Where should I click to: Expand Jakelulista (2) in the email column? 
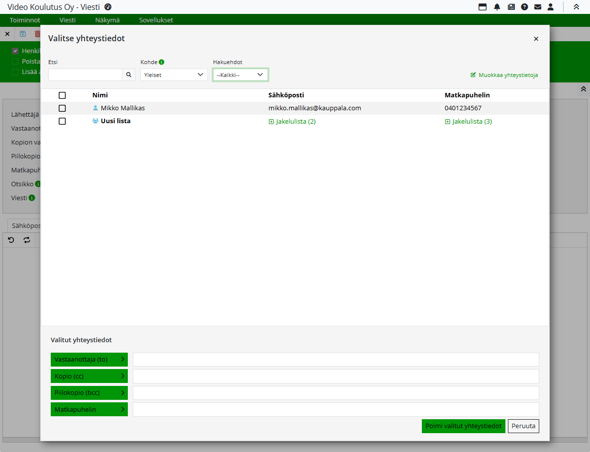pyautogui.click(x=293, y=122)
